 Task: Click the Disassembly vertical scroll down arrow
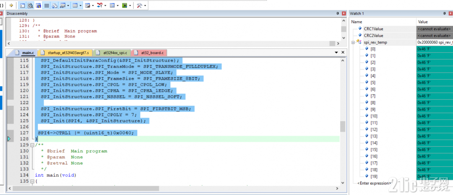(x=344, y=38)
